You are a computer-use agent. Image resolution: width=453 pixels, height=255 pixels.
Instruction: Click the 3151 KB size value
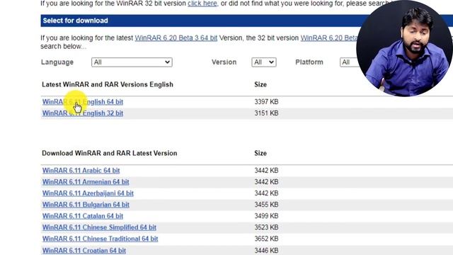266,113
